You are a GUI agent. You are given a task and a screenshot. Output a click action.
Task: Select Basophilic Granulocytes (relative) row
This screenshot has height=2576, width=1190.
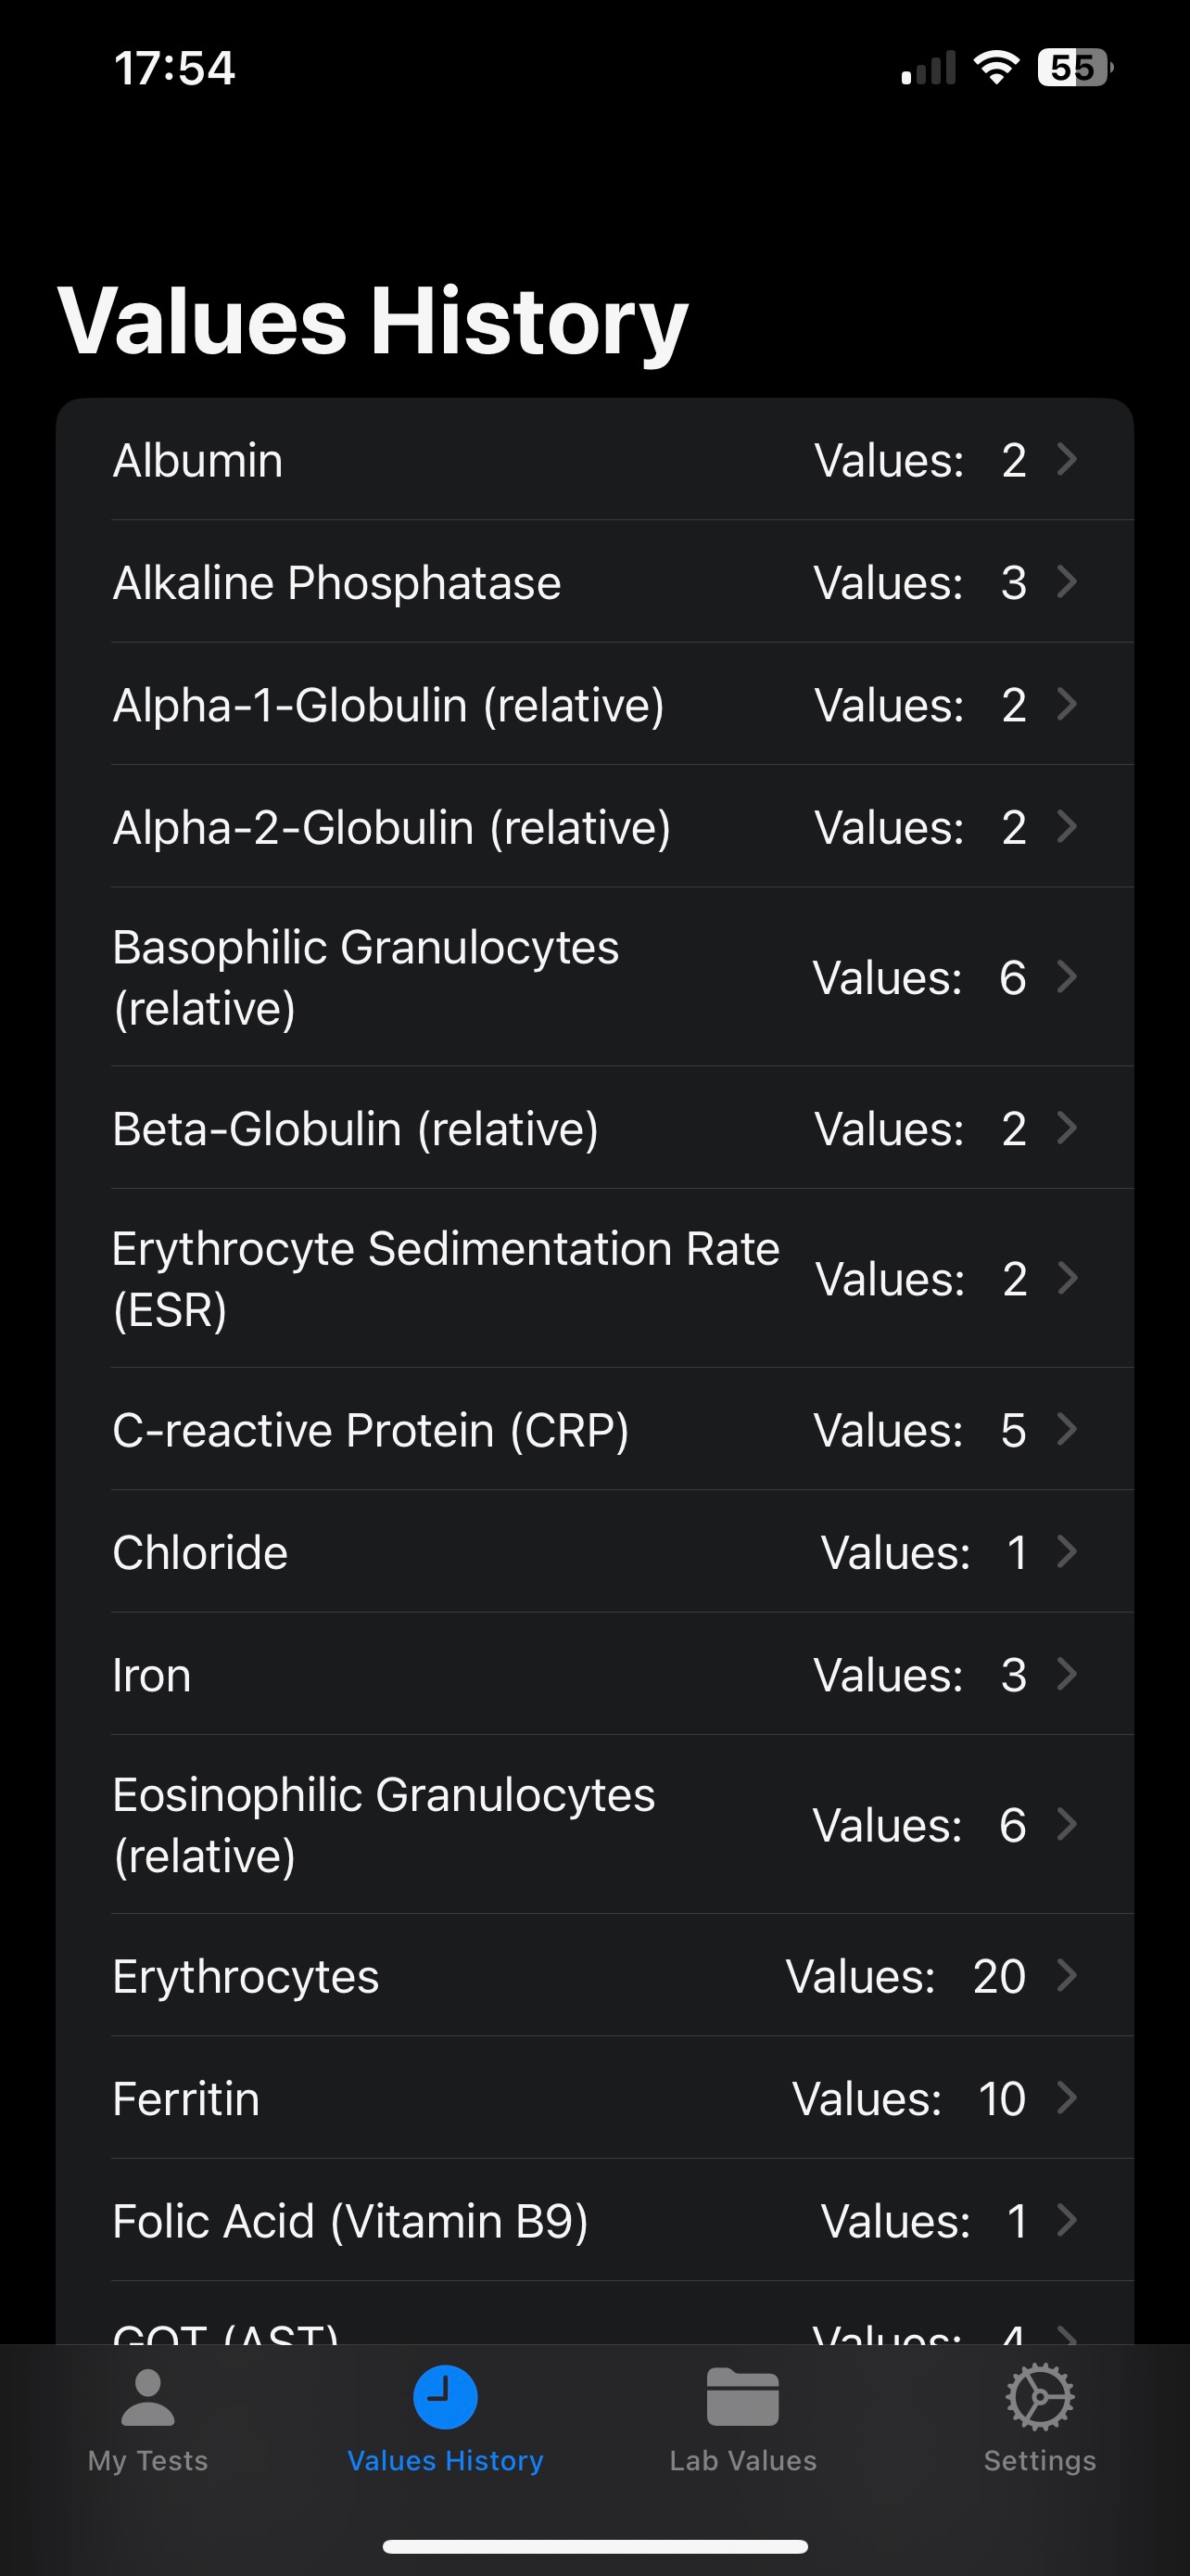pos(594,977)
